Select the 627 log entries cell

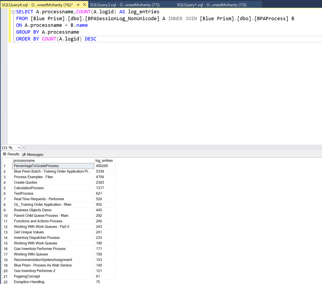[104, 194]
